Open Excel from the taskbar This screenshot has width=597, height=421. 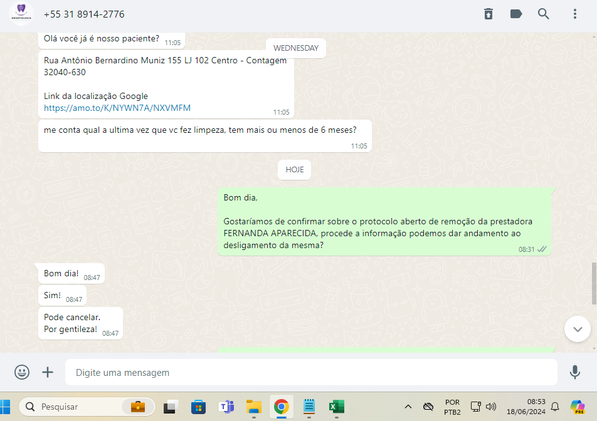tap(337, 407)
